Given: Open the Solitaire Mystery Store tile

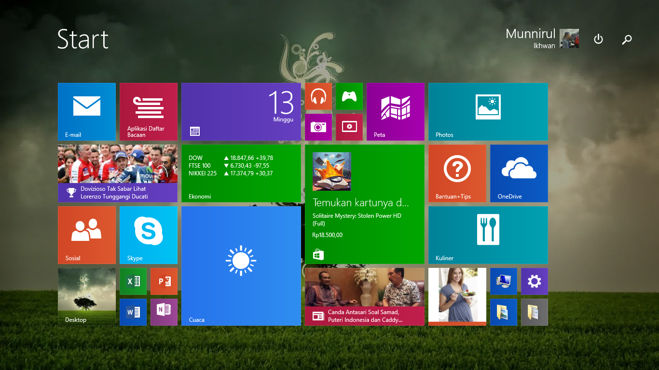Looking at the screenshot, I should point(365,204).
